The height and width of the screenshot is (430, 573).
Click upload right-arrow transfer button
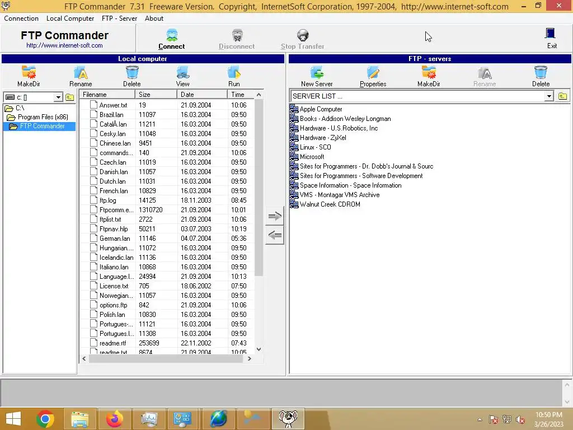tap(275, 216)
